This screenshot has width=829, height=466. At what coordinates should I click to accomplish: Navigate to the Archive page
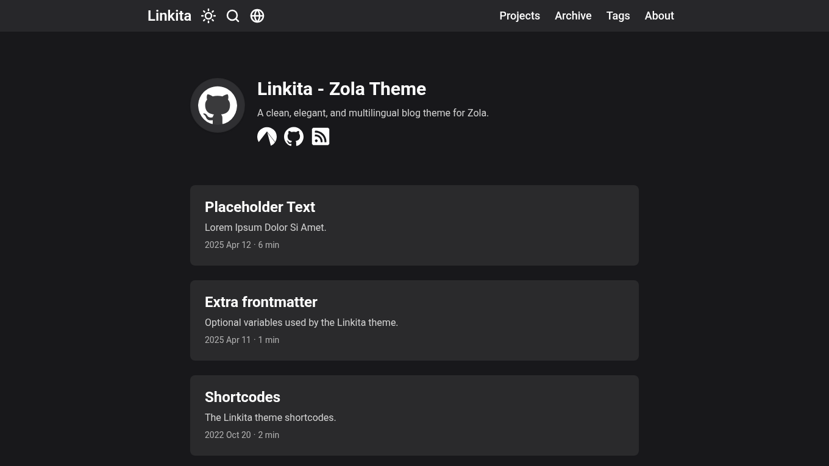(x=573, y=16)
